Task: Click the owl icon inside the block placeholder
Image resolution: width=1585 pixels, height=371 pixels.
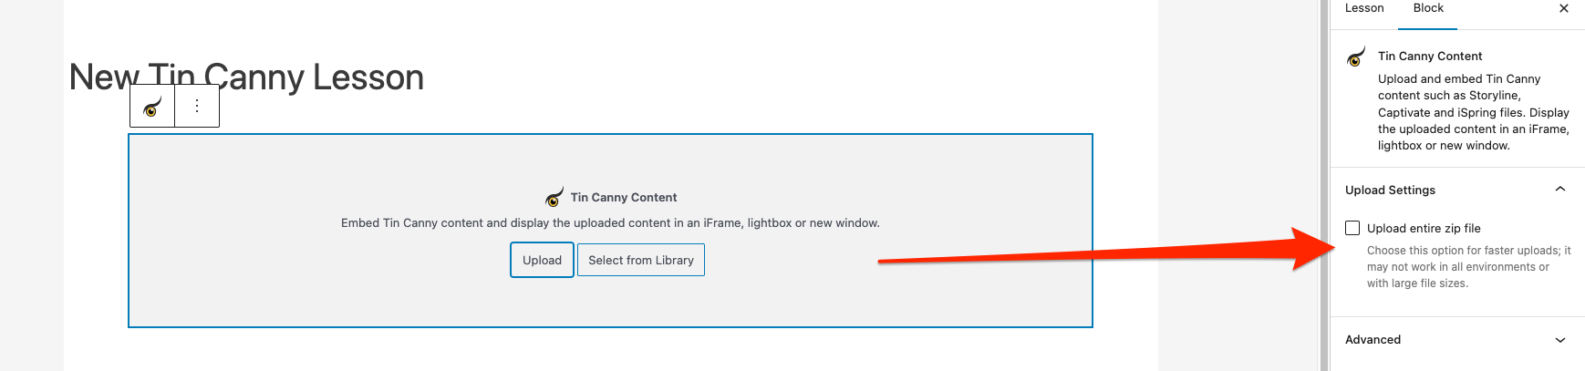Action: [554, 197]
